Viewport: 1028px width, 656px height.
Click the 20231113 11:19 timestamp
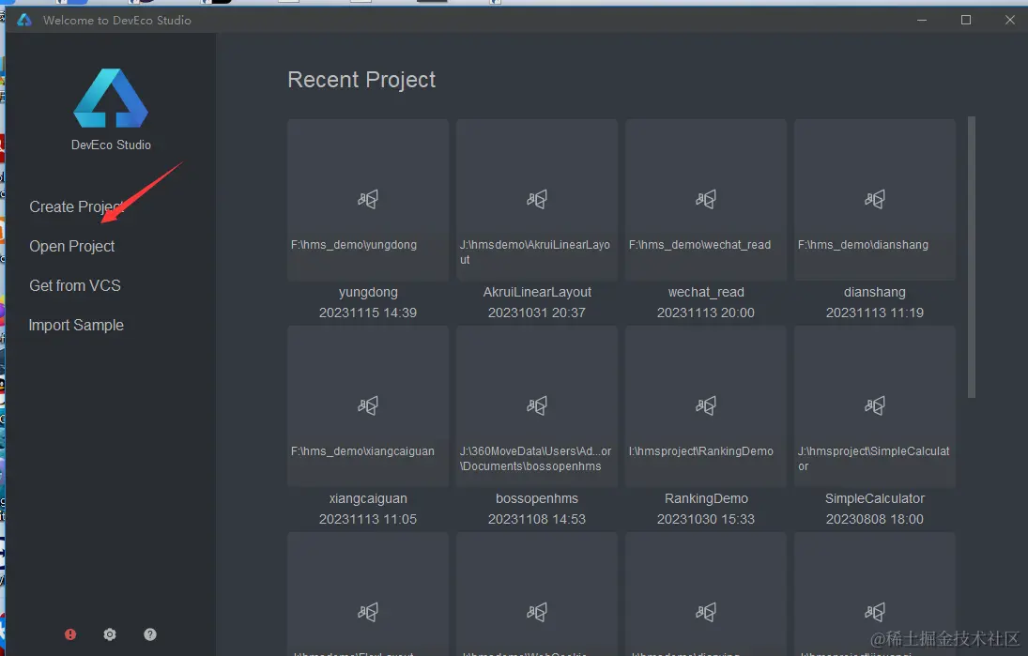[875, 313]
